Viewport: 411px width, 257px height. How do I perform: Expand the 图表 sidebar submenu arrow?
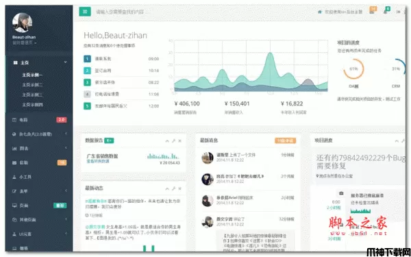[x=66, y=148]
